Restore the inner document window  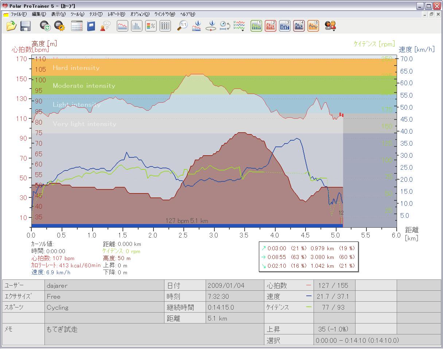[431, 15]
